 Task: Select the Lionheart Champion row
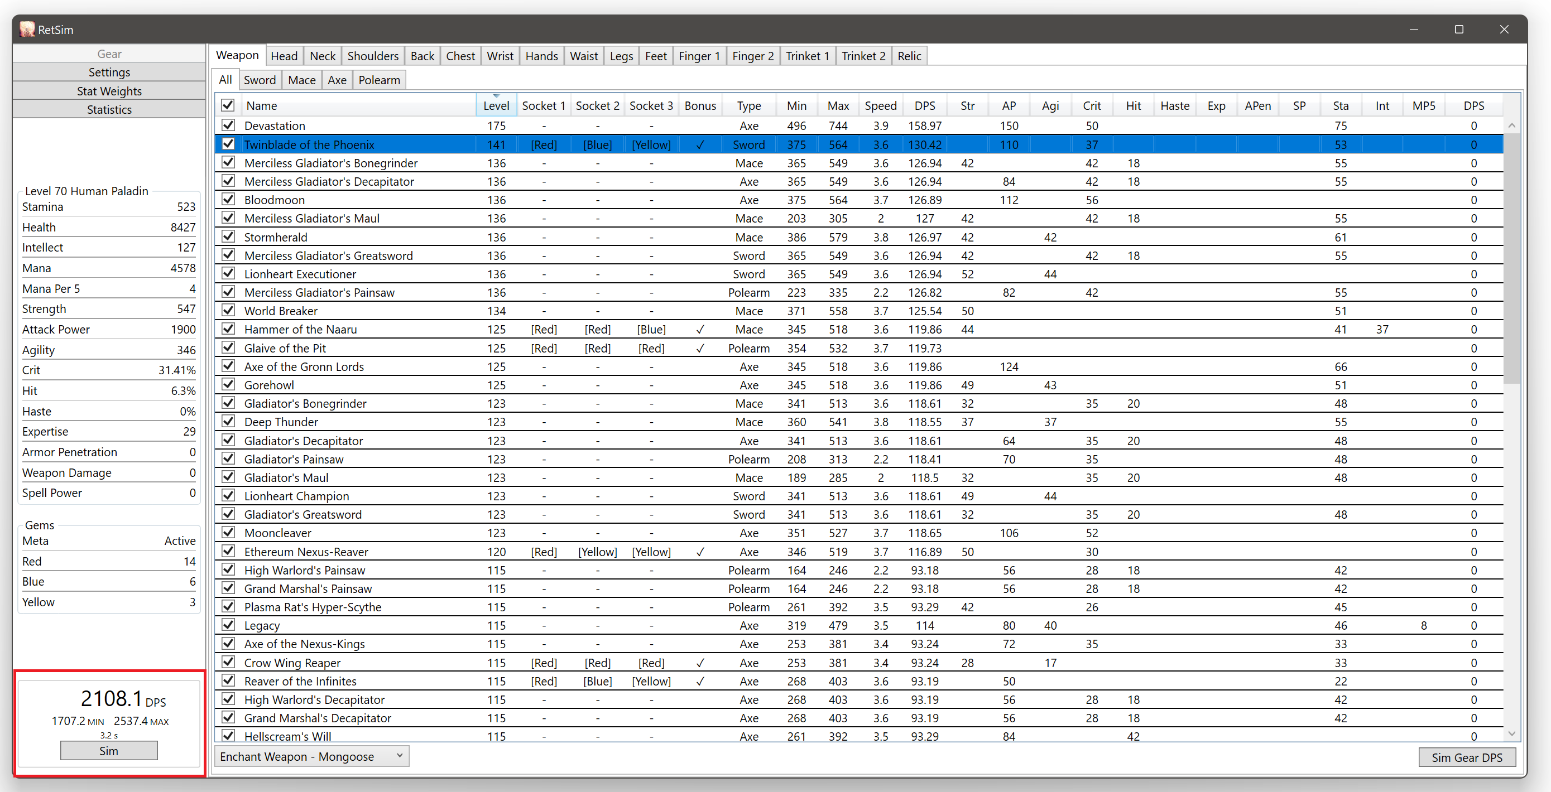click(x=858, y=496)
